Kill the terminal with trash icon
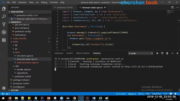180x101 pixels. [x=167, y=53]
